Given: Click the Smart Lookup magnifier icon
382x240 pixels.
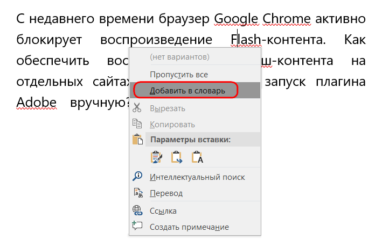Looking at the screenshot, I should 137,177.
